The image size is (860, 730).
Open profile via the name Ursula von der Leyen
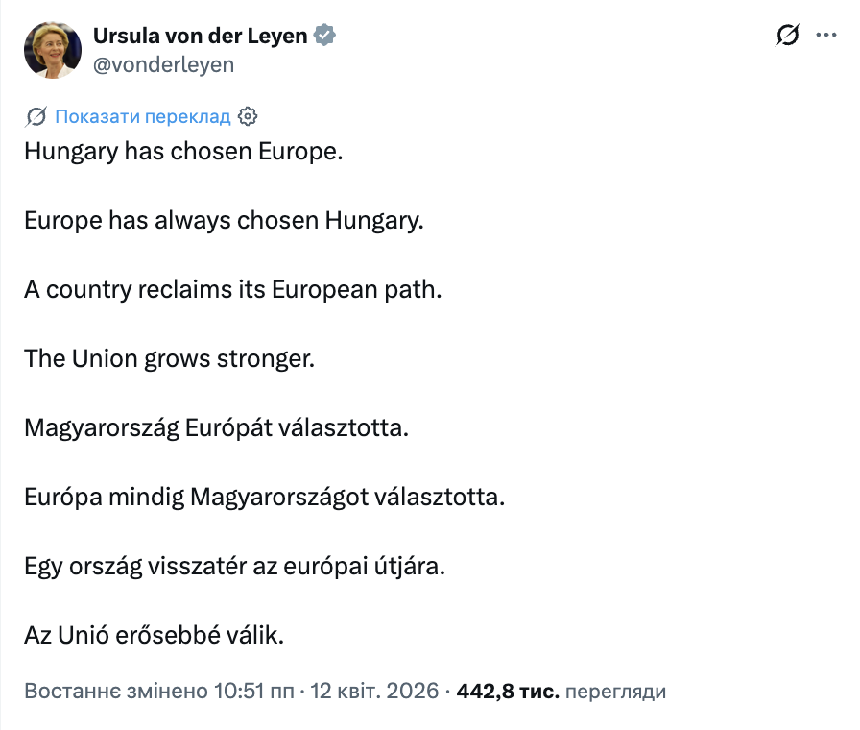tap(203, 35)
